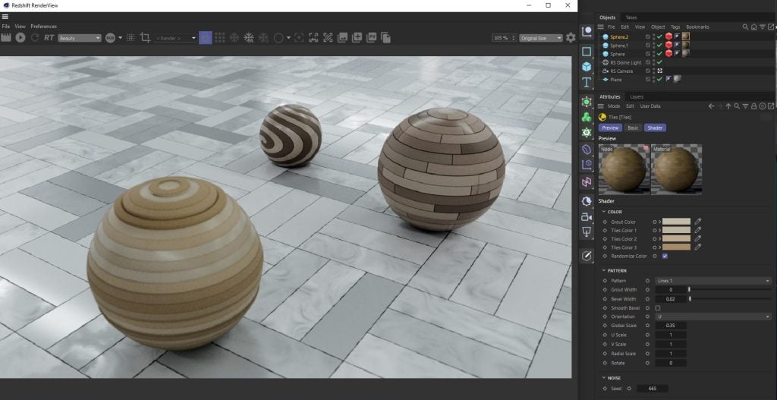Toggle visibility checkmark of RS Dome Light
777x400 pixels.
pyautogui.click(x=659, y=62)
